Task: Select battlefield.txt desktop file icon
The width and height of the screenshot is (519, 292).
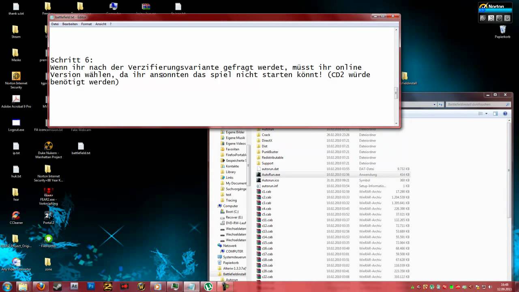Action: click(81, 148)
